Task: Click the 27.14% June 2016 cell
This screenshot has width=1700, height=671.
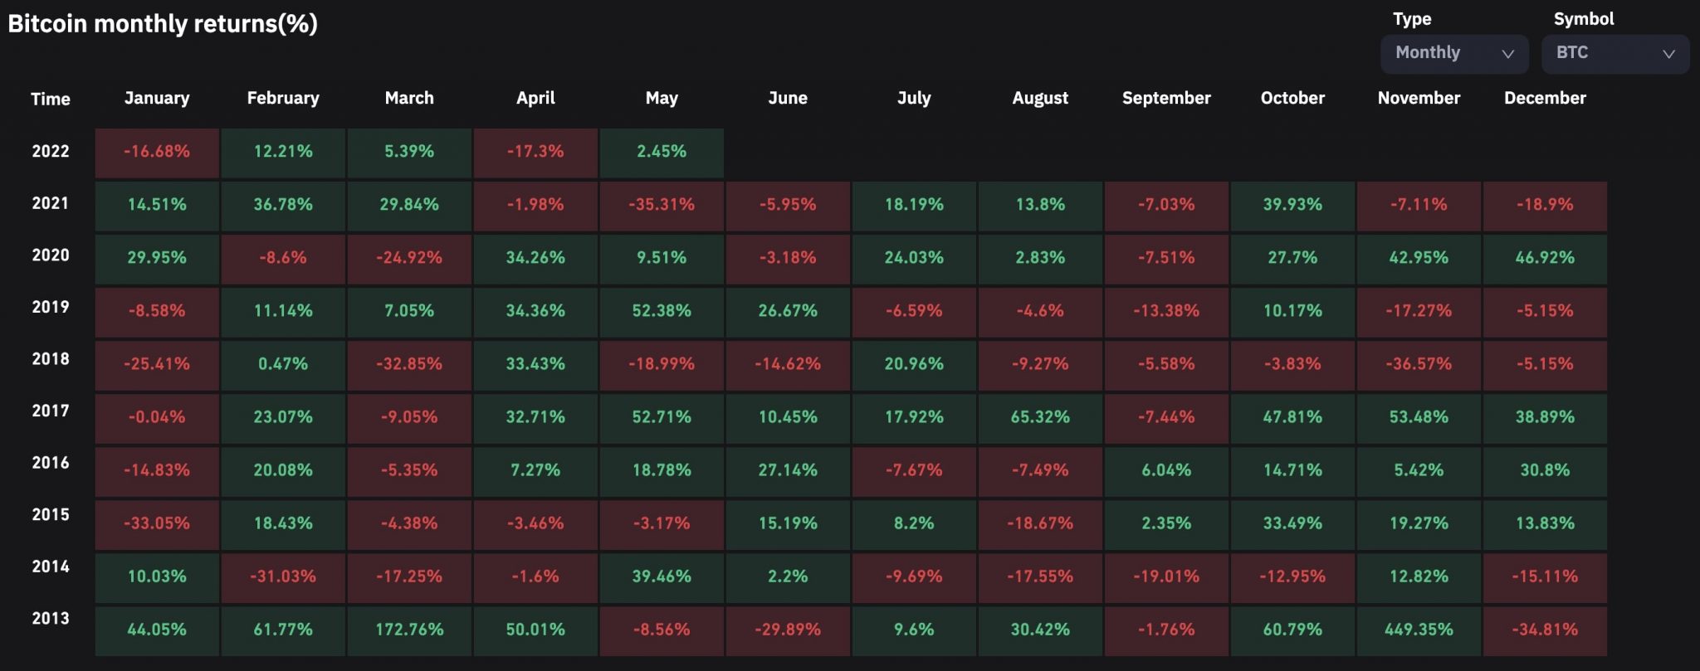Action: coord(788,470)
